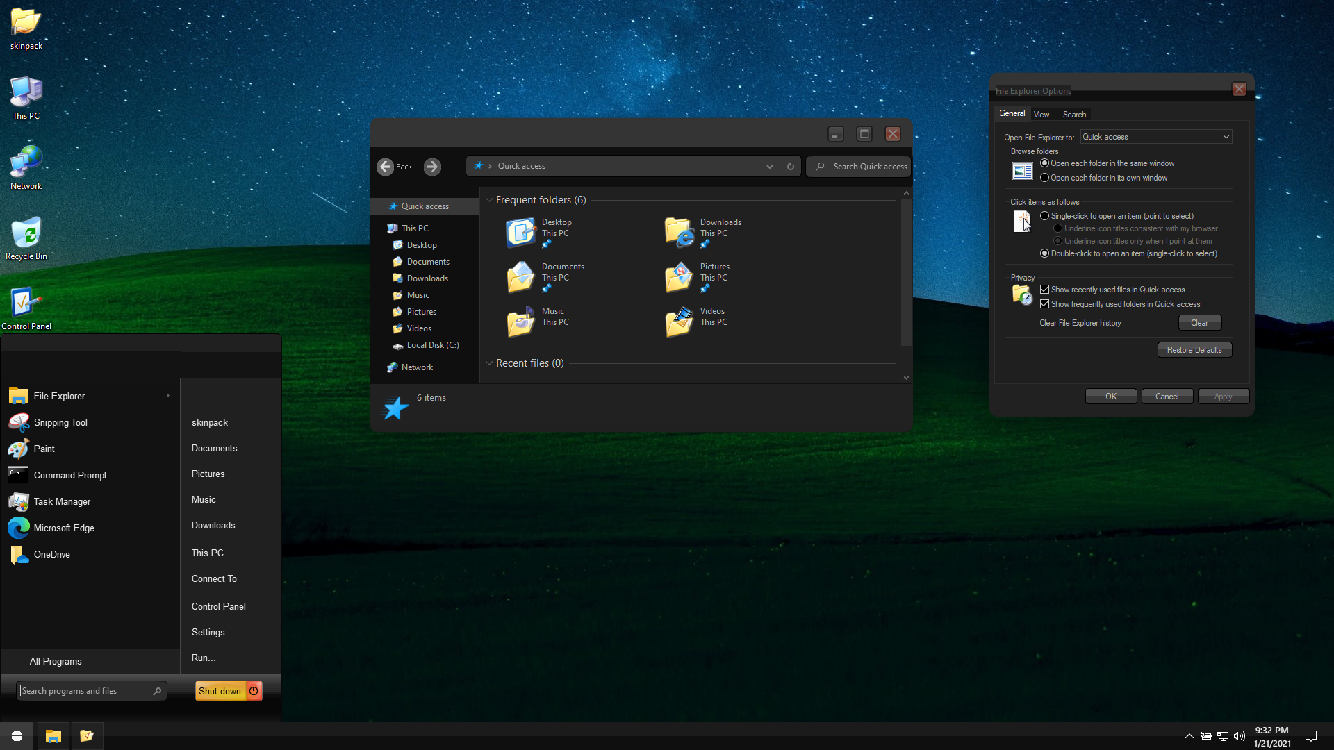Viewport: 1334px width, 750px height.
Task: Click the refresh icon in address bar
Action: tap(790, 167)
